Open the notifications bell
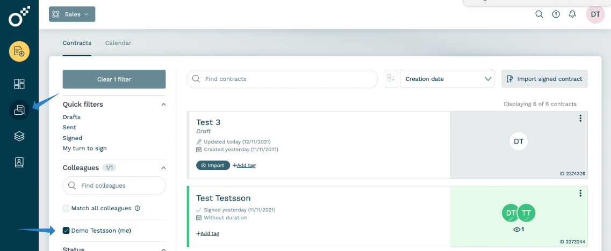 (572, 14)
